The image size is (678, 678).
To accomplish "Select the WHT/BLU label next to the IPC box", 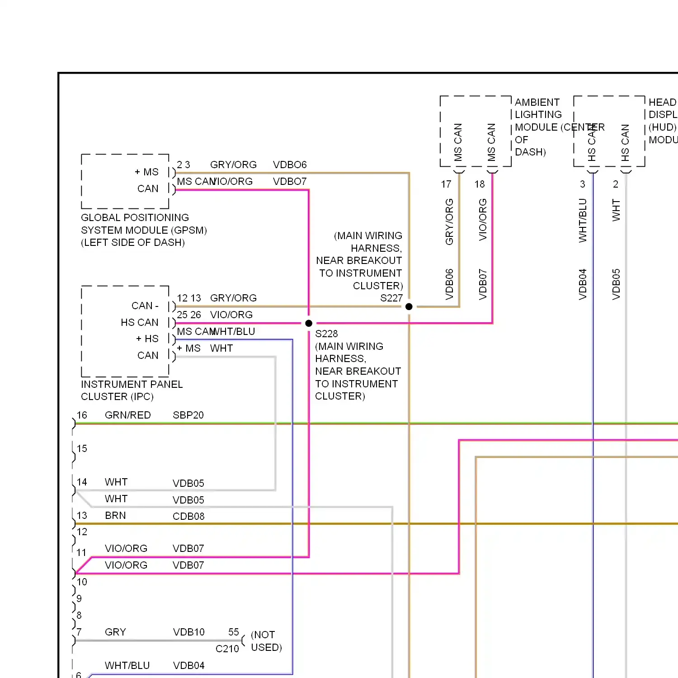I will coord(234,331).
